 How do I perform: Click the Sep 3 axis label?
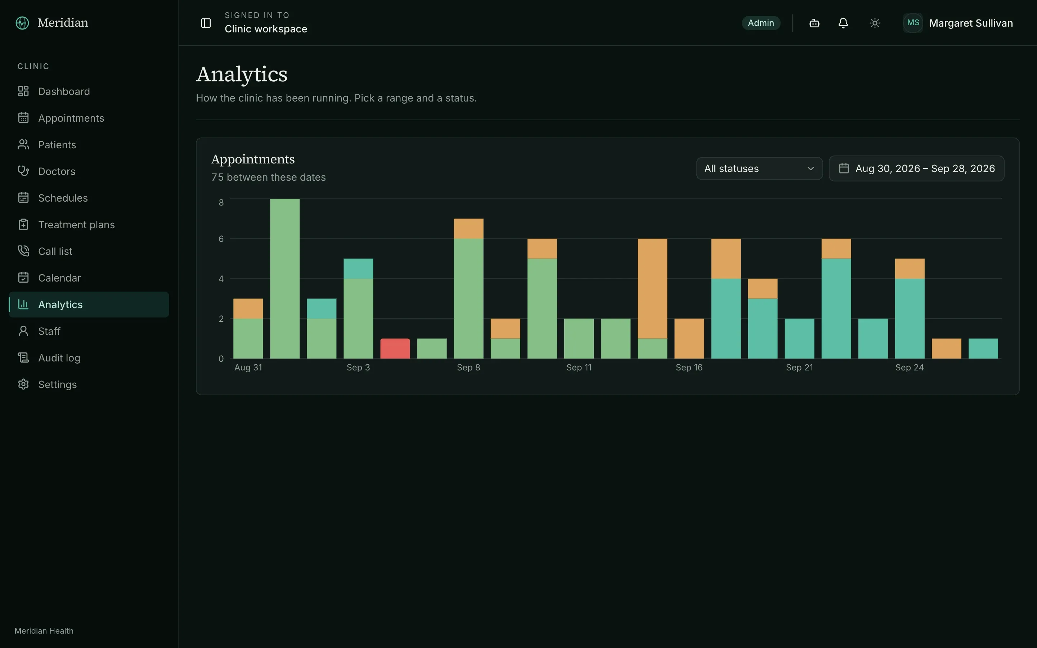coord(358,367)
